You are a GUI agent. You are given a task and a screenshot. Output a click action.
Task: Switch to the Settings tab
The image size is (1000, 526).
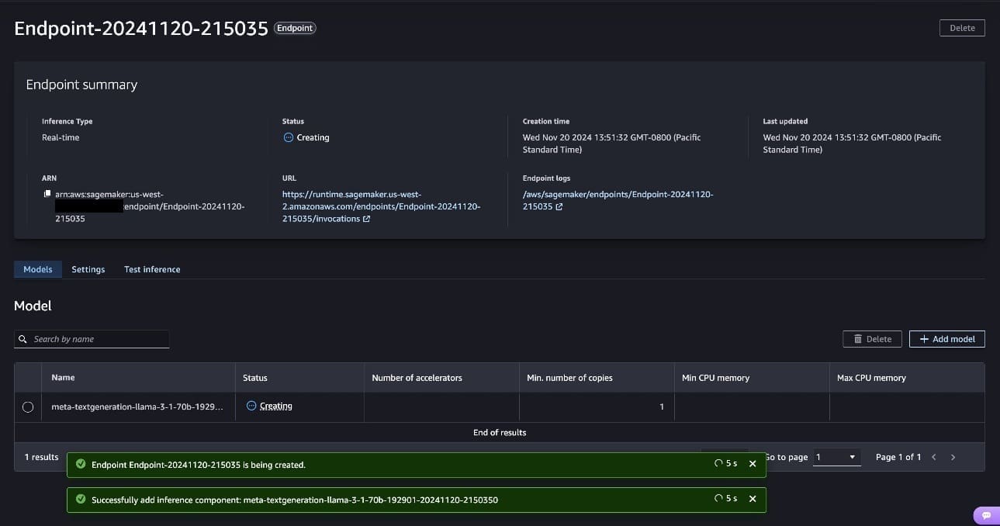coord(88,269)
